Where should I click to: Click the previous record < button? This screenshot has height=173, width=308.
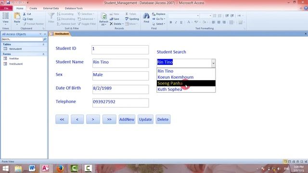tap(77, 119)
